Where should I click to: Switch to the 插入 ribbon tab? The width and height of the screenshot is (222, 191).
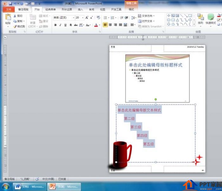point(80,9)
